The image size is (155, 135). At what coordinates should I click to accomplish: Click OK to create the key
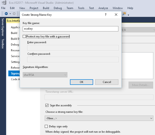tap(81, 82)
